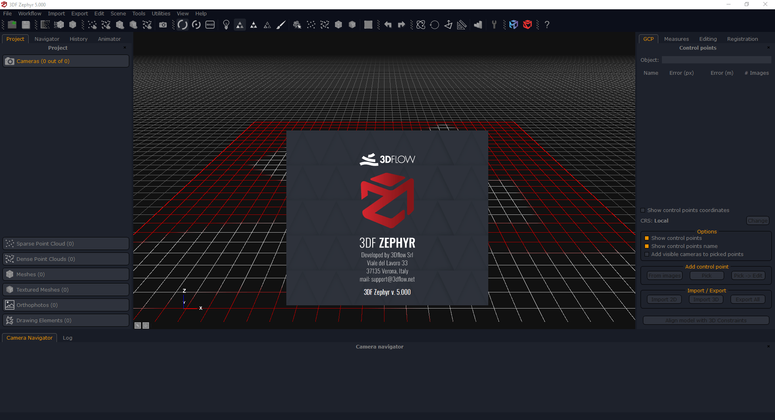Expand Dense Point Clouds (0) section
The width and height of the screenshot is (775, 420).
point(66,259)
